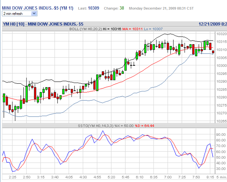Click the 30.00 stochastic axis label
The width and height of the screenshot is (227, 182).
tap(221, 169)
